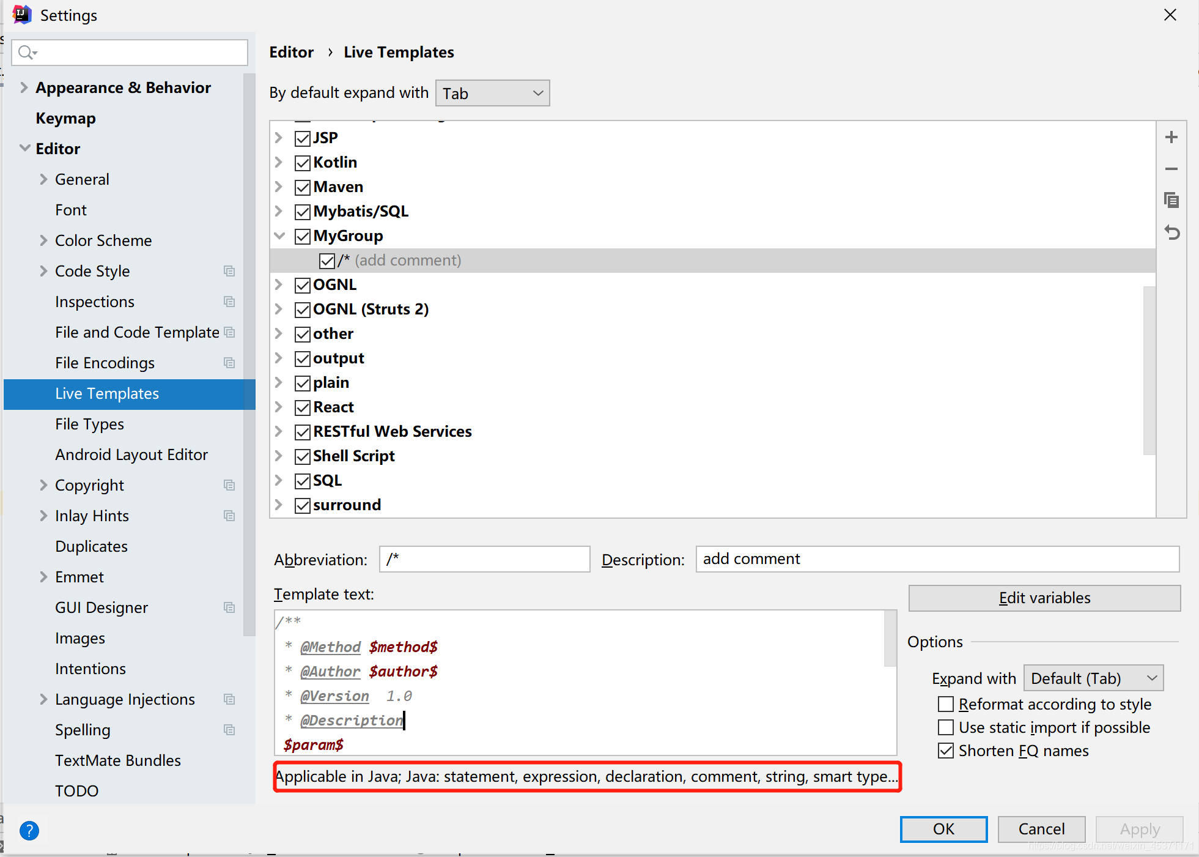Open the Expand with Default (Tab) dropdown
Image resolution: width=1199 pixels, height=857 pixels.
click(x=1093, y=678)
